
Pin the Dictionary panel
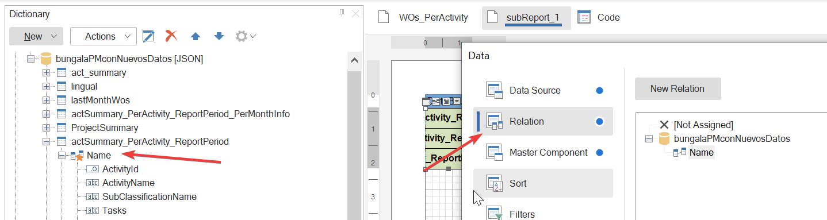341,13
